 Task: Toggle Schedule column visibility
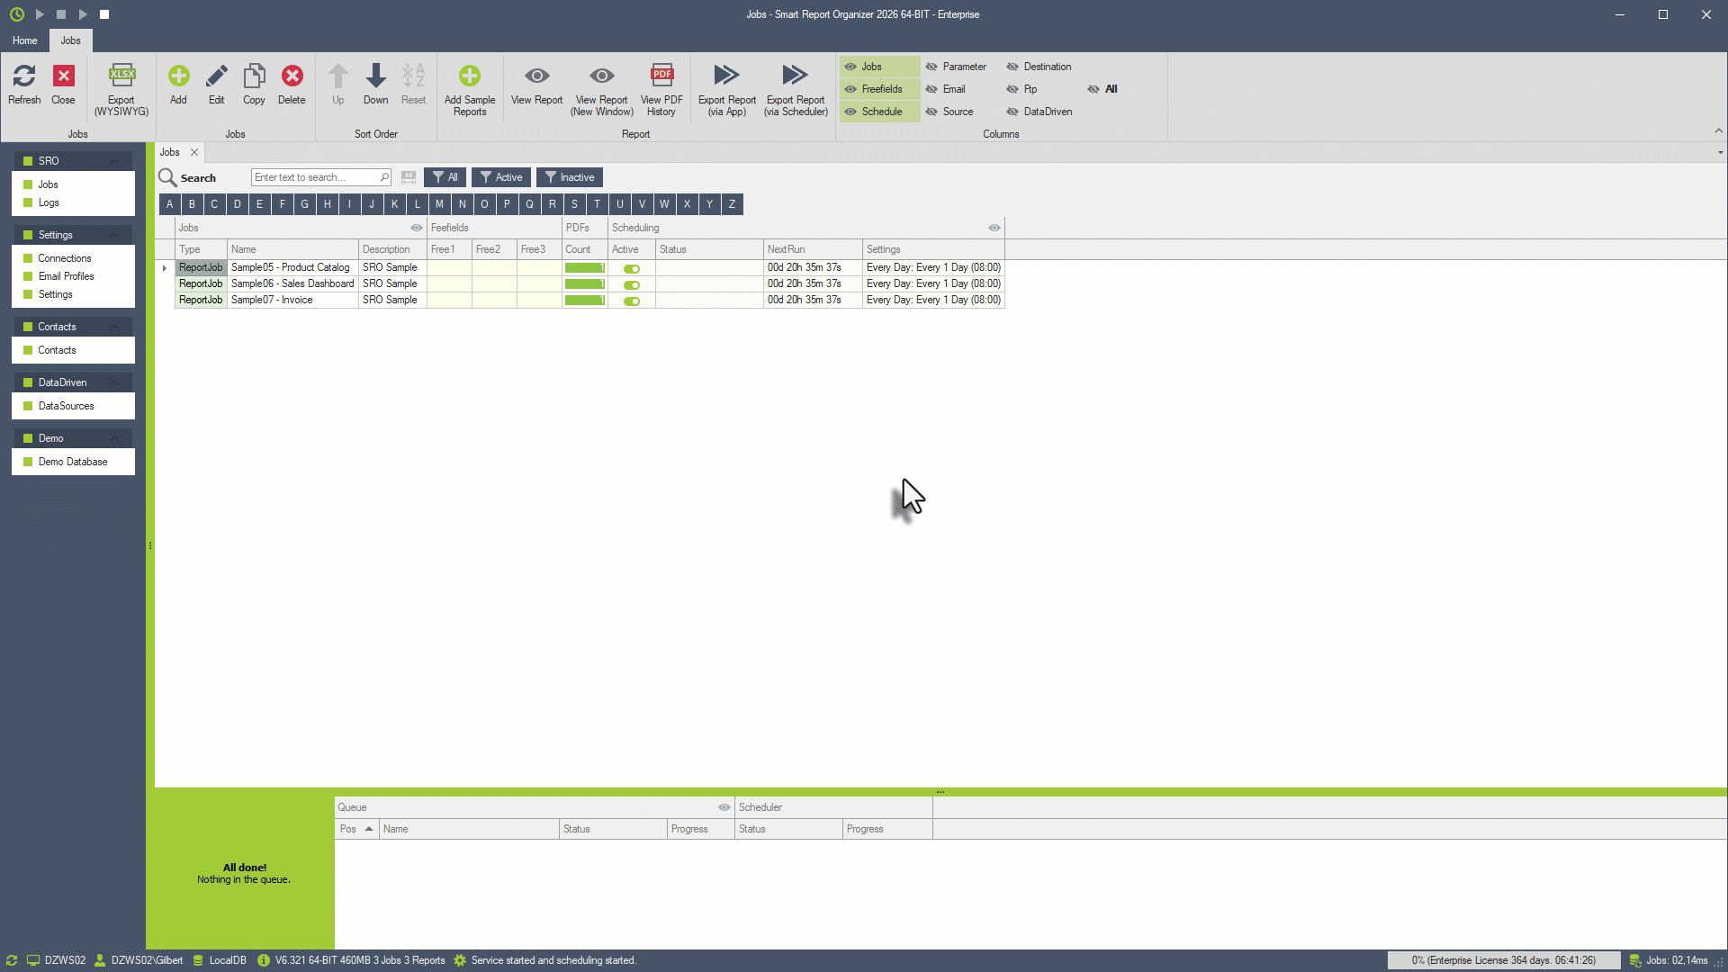(x=879, y=112)
